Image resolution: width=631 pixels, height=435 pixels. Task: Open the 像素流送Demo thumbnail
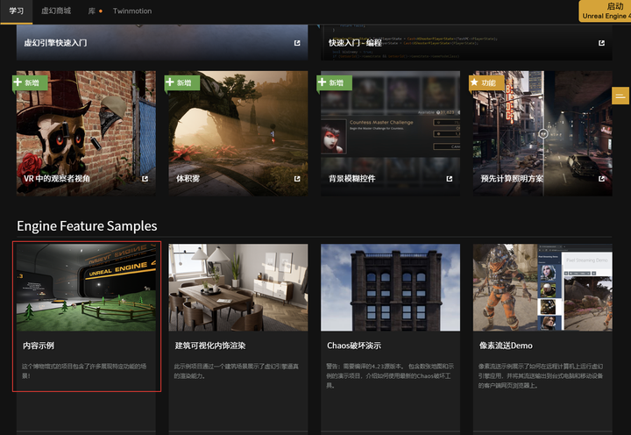[x=542, y=288]
